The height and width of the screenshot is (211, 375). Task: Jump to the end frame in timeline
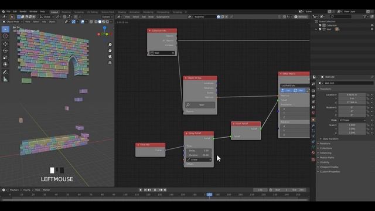[x=165, y=190]
